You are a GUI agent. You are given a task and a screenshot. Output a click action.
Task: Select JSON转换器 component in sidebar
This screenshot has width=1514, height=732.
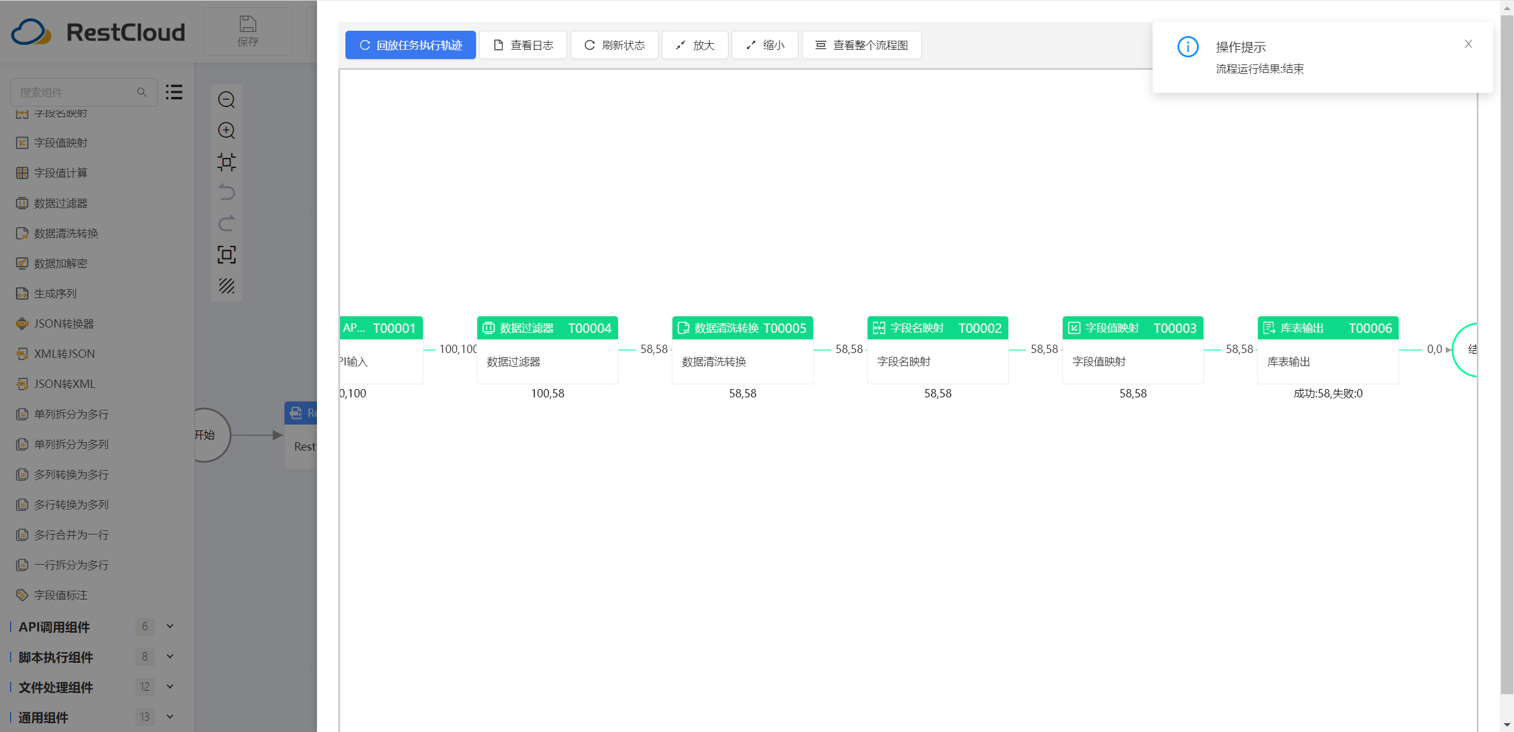(64, 324)
